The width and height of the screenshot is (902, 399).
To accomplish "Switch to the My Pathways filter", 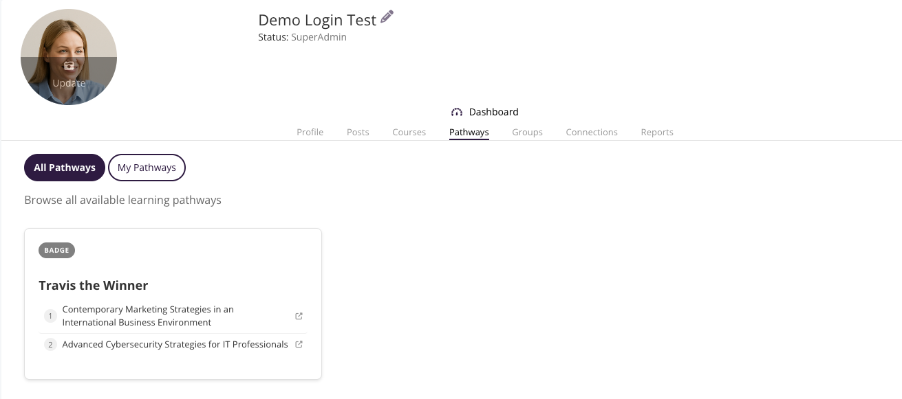I will pyautogui.click(x=147, y=168).
